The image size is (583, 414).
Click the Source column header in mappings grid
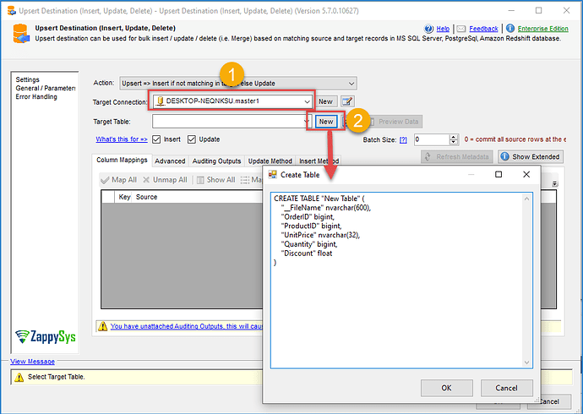[x=146, y=197]
